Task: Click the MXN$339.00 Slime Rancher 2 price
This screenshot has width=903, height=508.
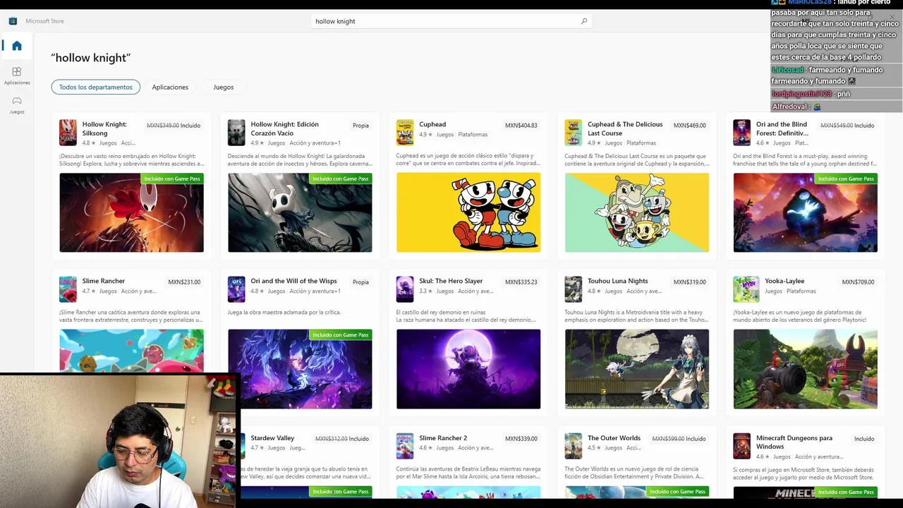Action: click(x=521, y=439)
